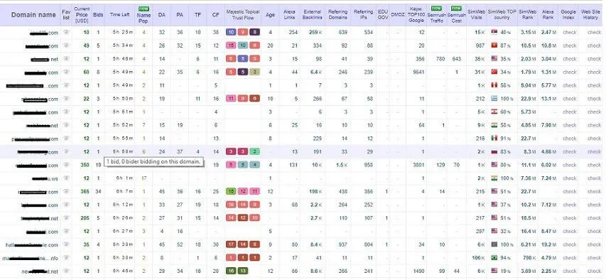Open Web Site History check in 798 K row
The height and width of the screenshot is (280, 606).
tap(594, 257)
